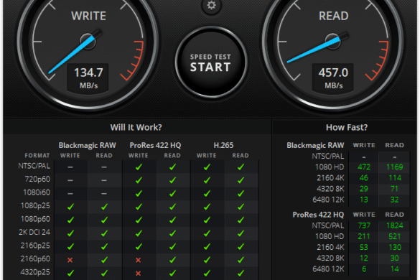Click the 720p60 H.265 write checkmark
Viewport: 420px width, 280px height.
(x=207, y=180)
